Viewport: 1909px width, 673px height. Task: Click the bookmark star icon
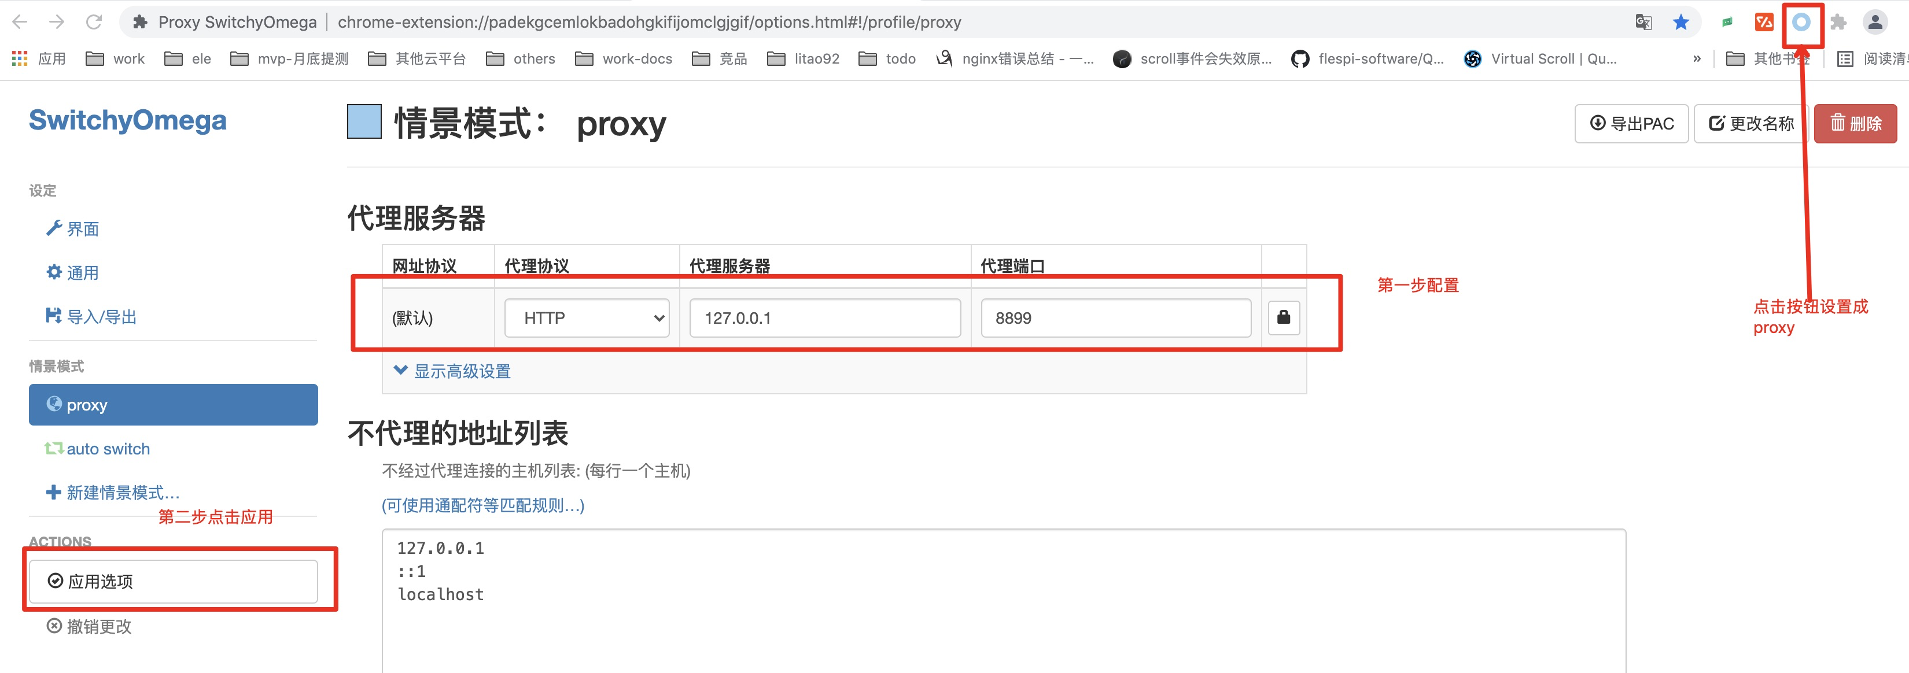coord(1680,22)
